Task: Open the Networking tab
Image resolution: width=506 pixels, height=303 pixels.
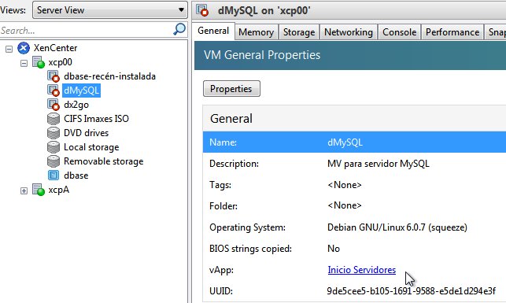Action: [x=349, y=32]
